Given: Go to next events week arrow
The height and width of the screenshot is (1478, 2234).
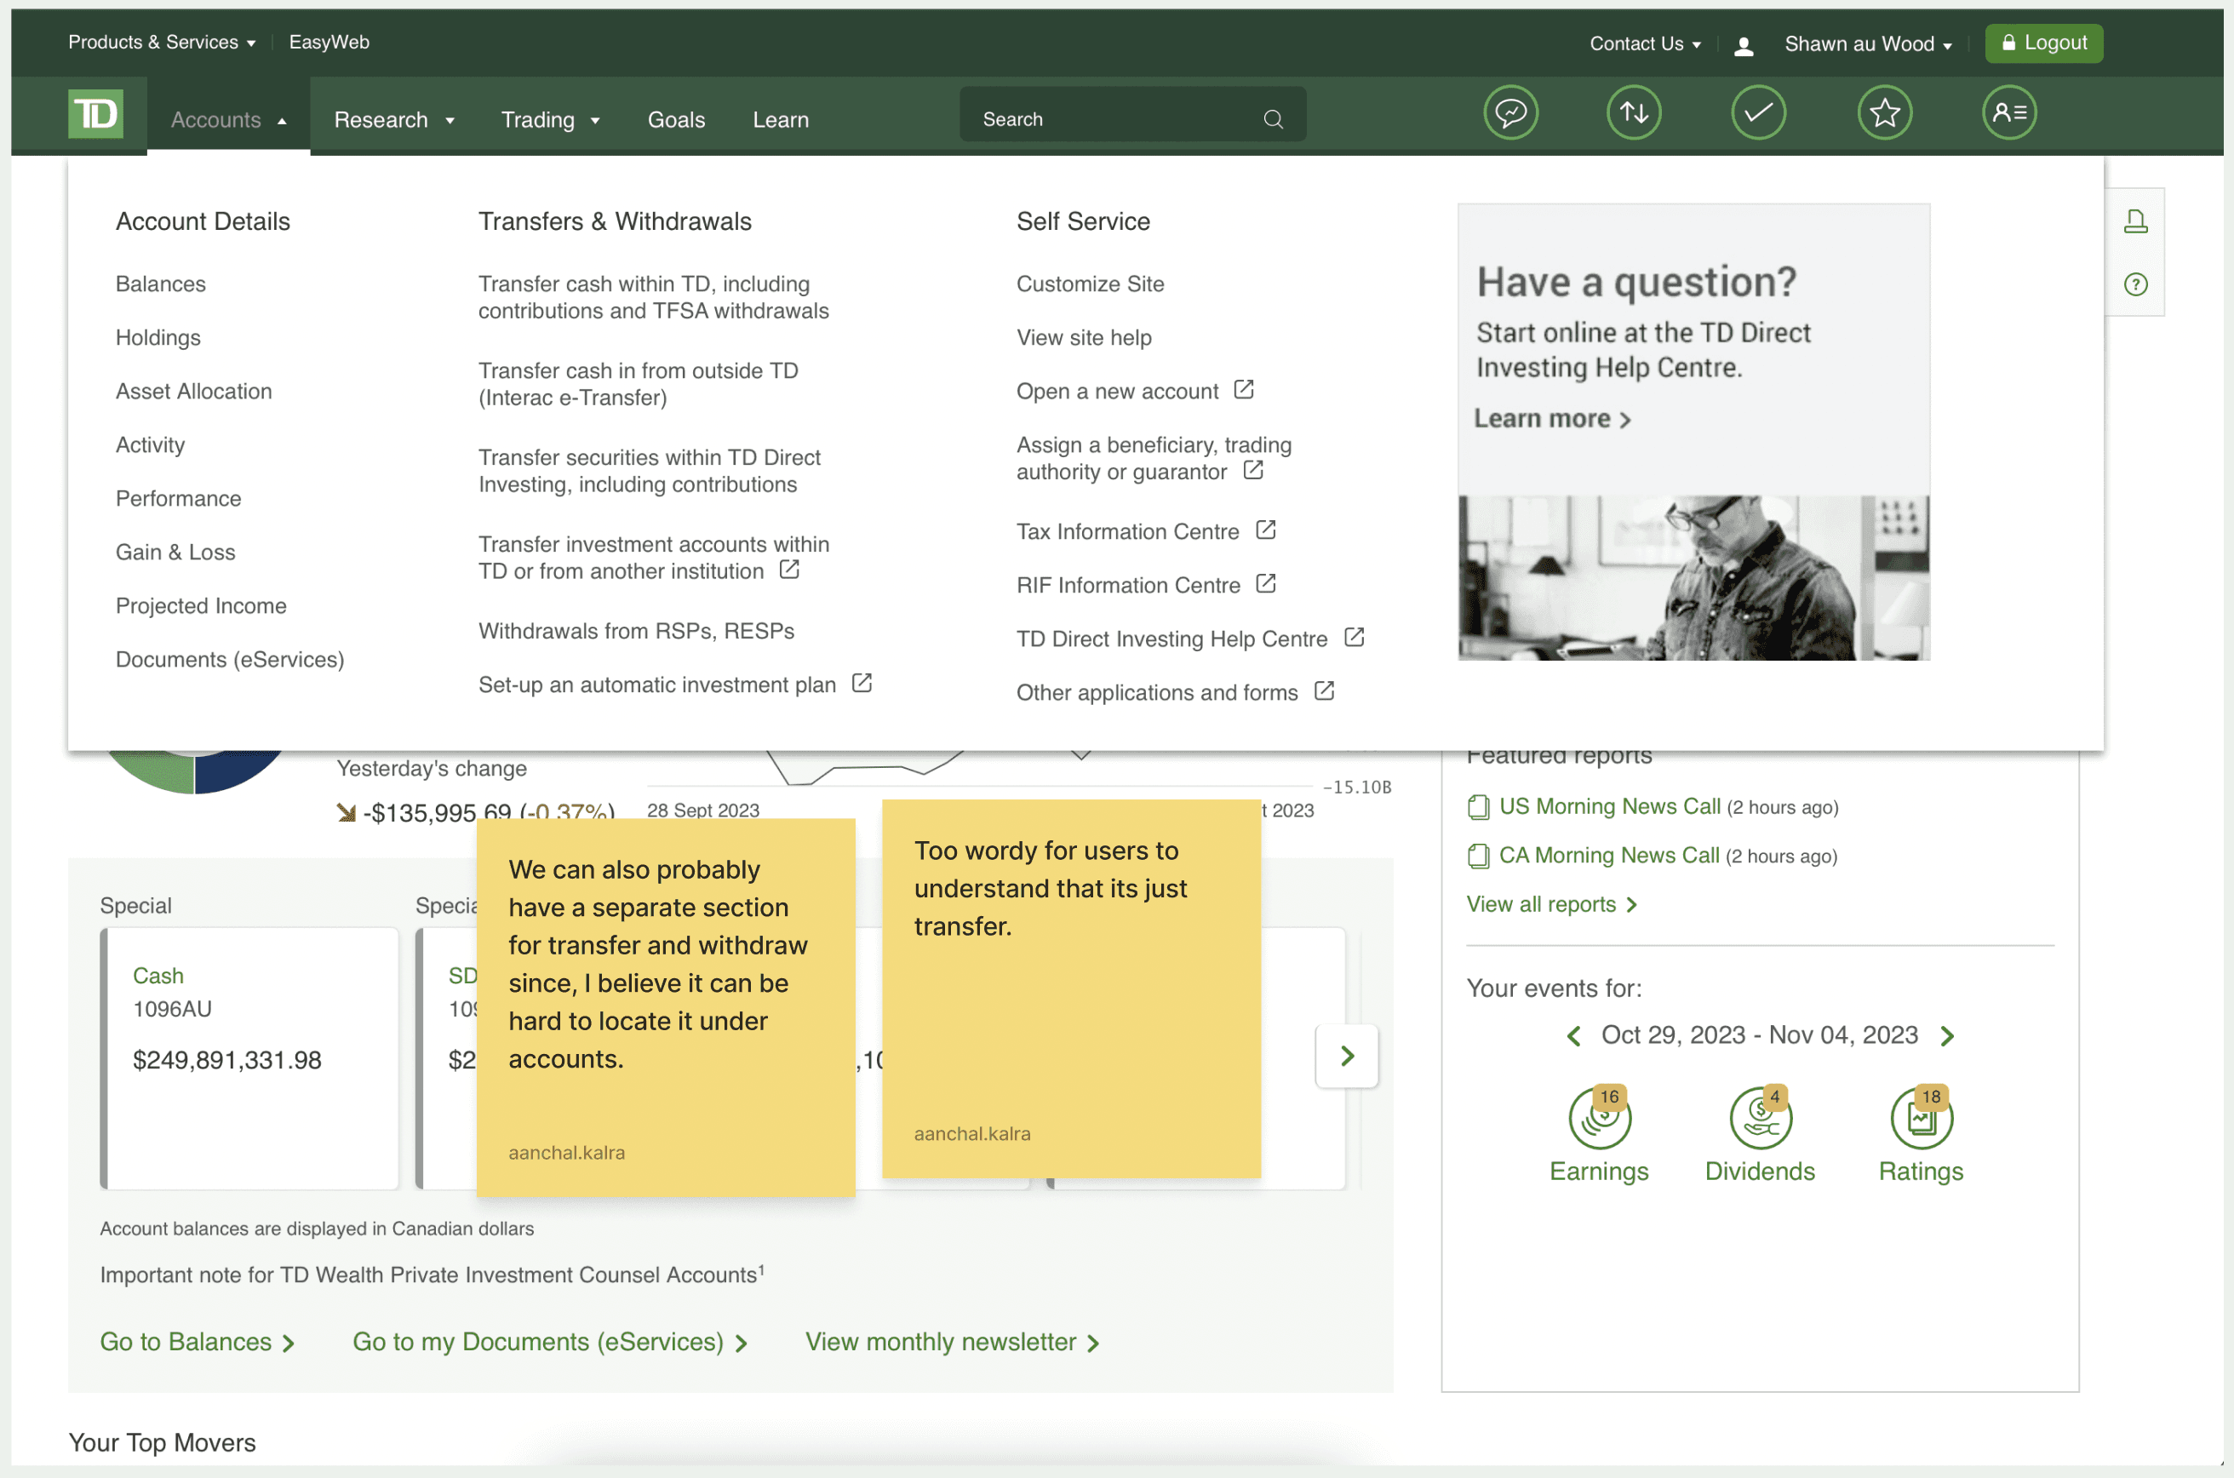Looking at the screenshot, I should click(x=1947, y=1036).
